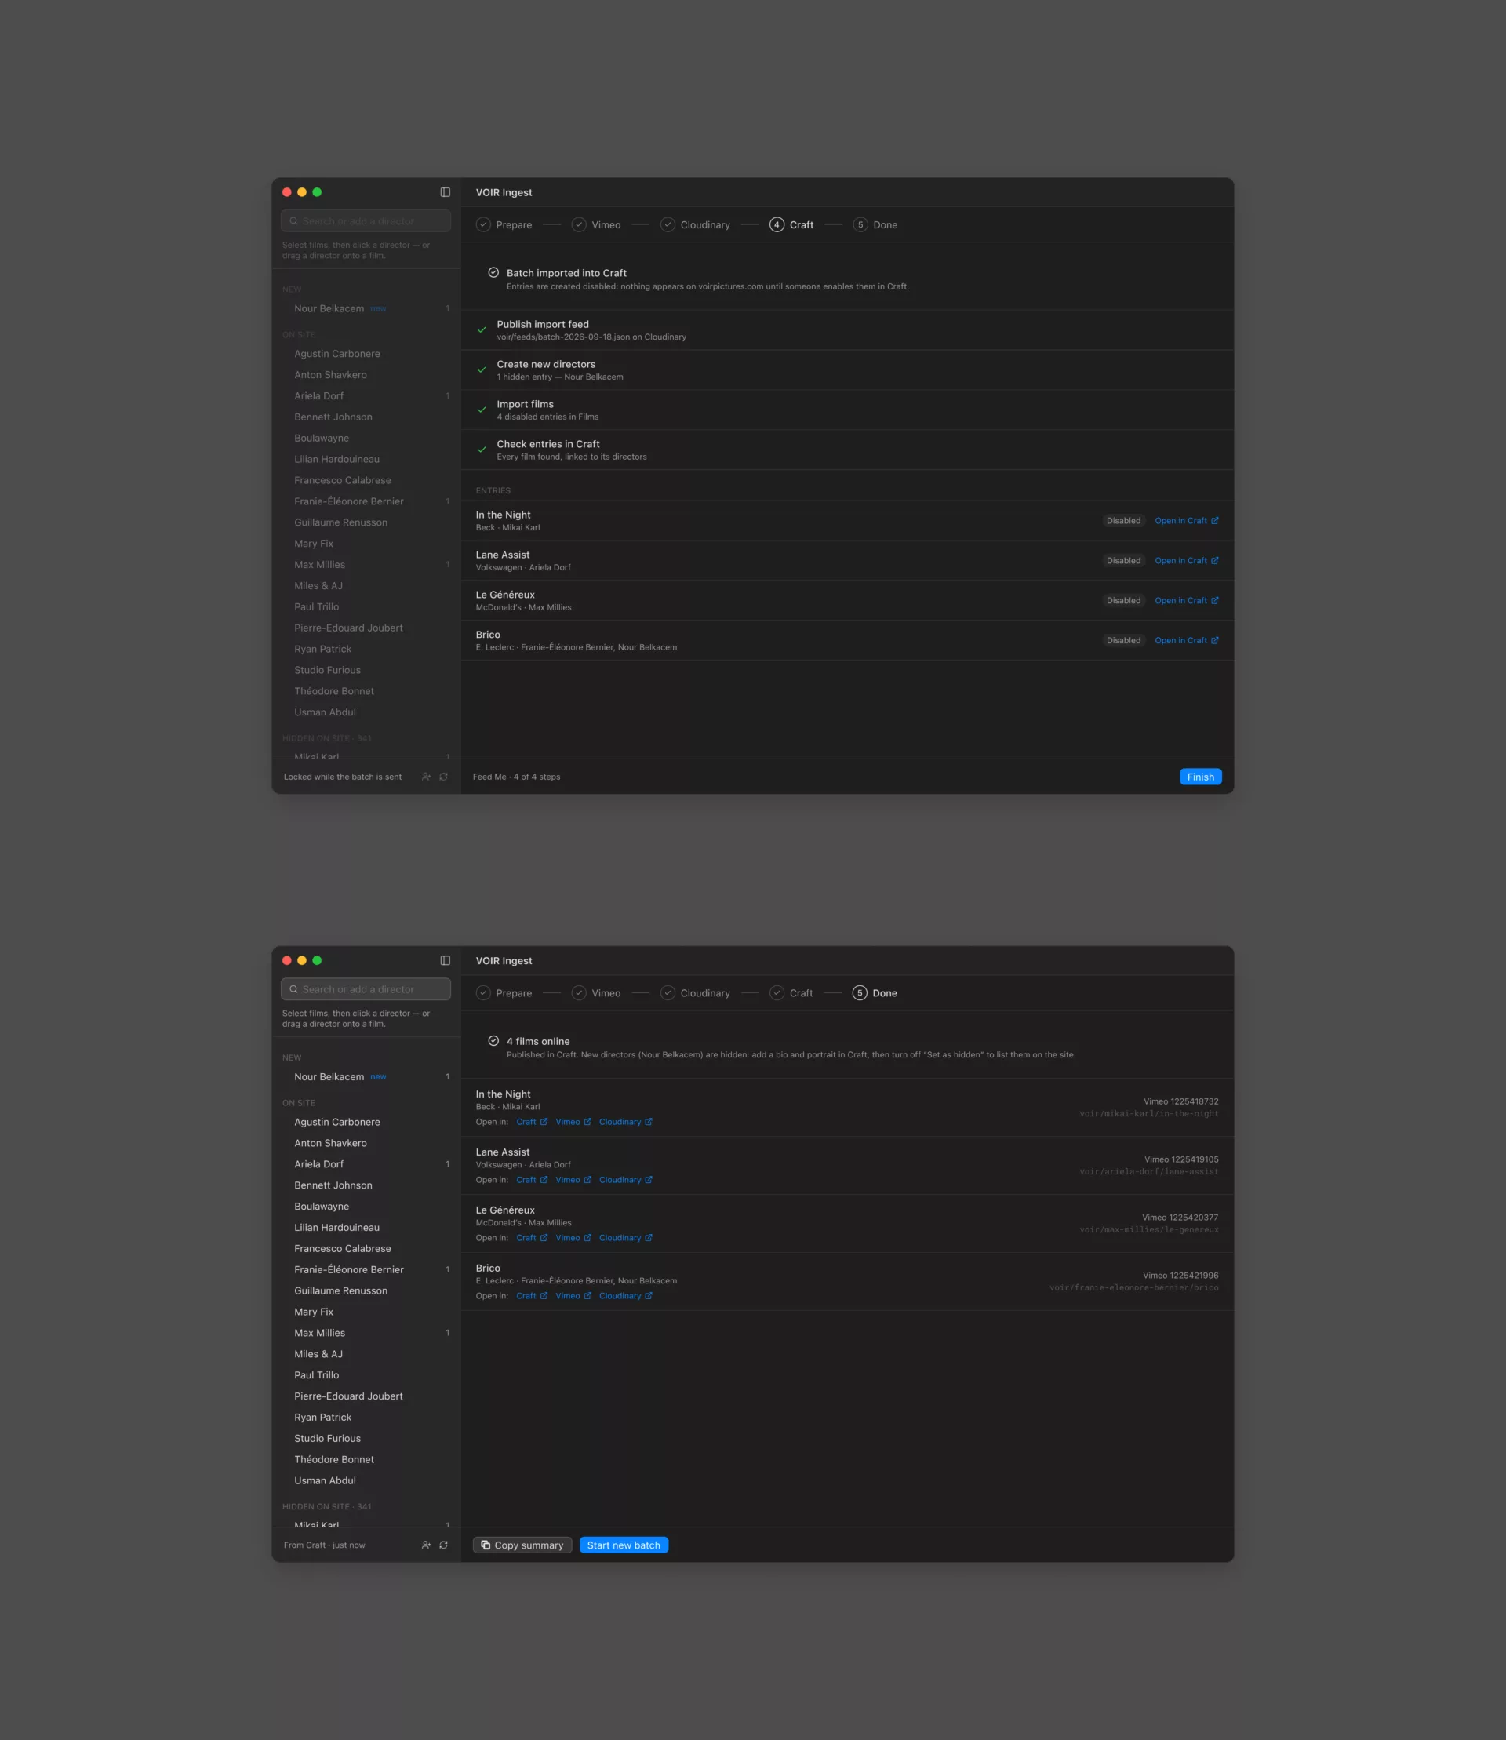Screen dimensions: 1506x1740
Task: Go to Prepare step in the 4 films online window
Action: pyautogui.click(x=504, y=992)
